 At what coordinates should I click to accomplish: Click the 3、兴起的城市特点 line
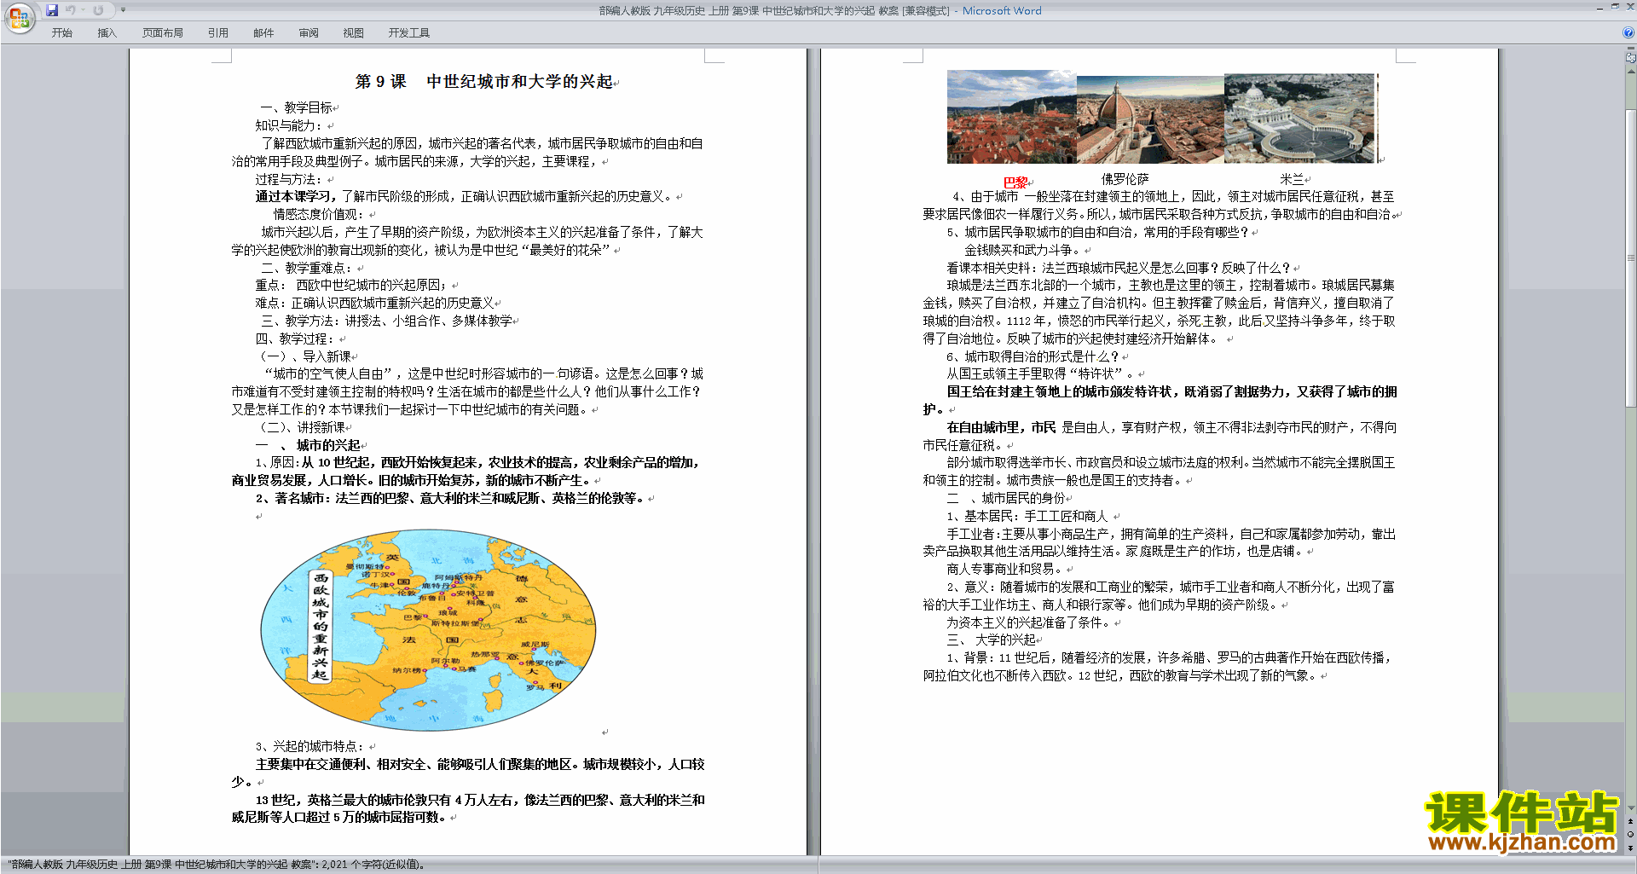(310, 746)
